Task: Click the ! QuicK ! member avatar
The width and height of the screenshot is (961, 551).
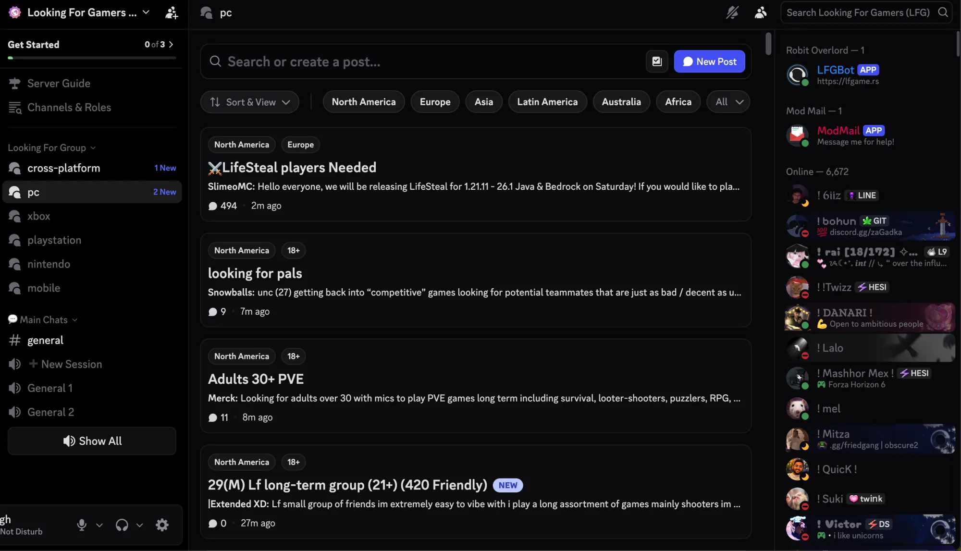Action: pyautogui.click(x=798, y=469)
